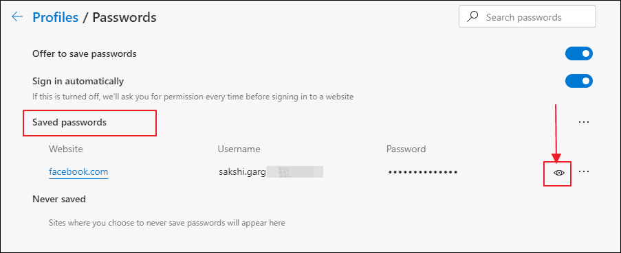Click the Username column header
This screenshot has height=253, width=621.
pos(239,149)
